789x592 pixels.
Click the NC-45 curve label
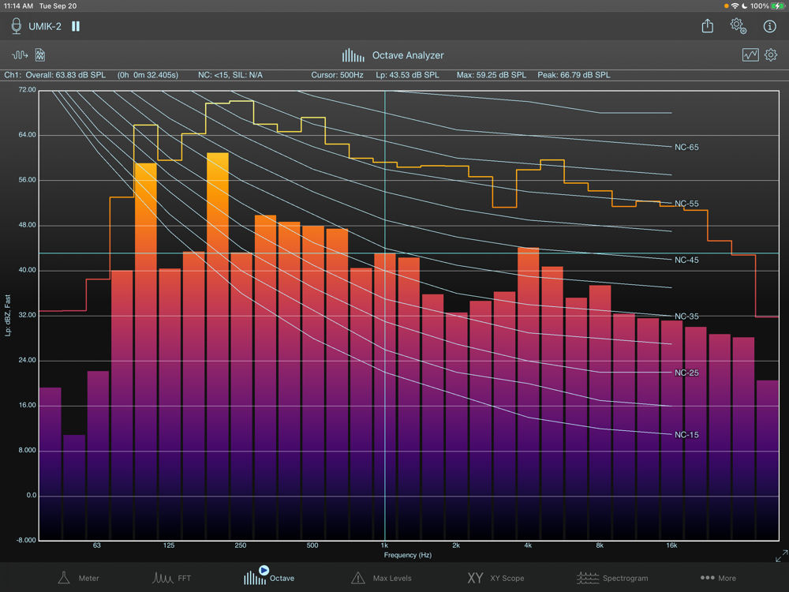(x=686, y=260)
